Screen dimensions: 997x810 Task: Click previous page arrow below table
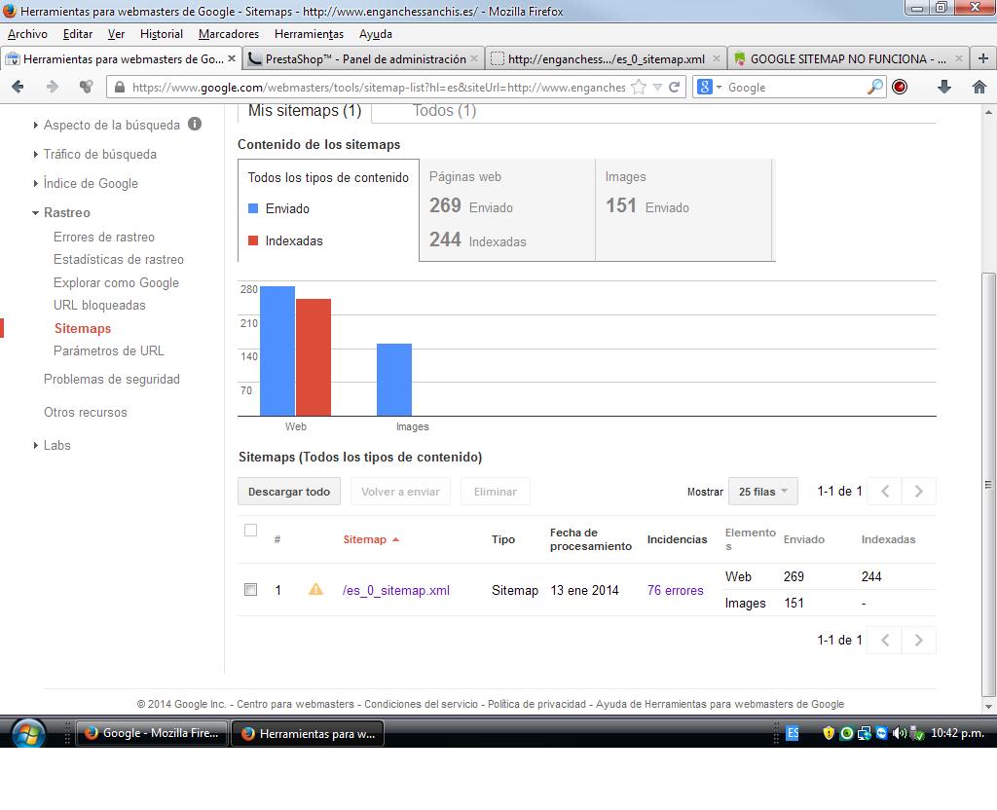(x=885, y=641)
